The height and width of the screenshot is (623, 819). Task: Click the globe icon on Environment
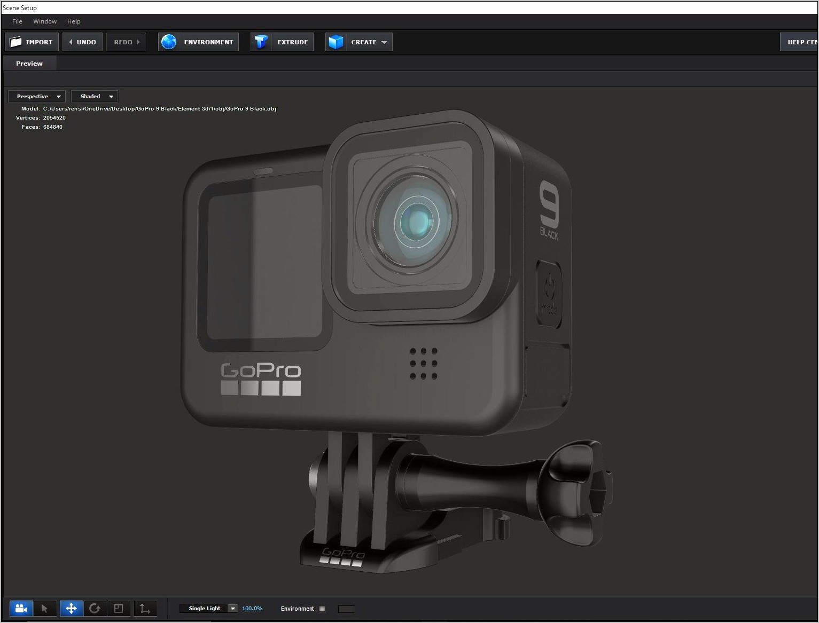point(169,42)
